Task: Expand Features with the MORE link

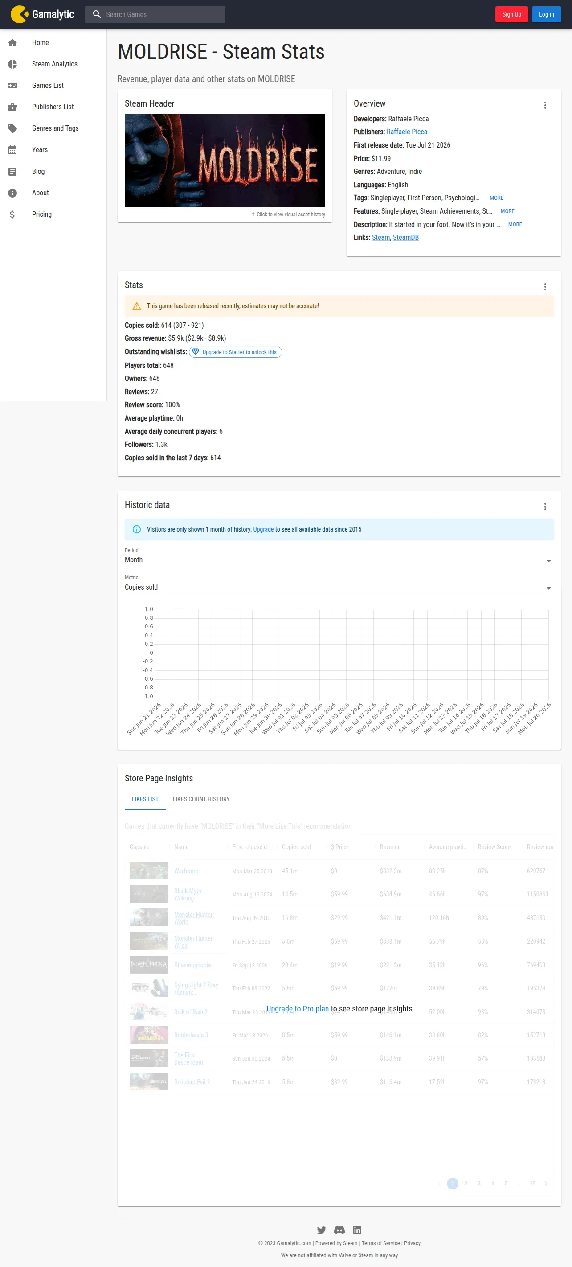Action: click(x=507, y=211)
